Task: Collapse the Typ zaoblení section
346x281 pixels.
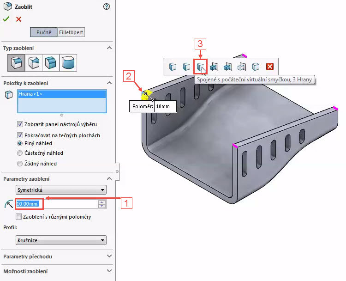Action: click(109, 48)
